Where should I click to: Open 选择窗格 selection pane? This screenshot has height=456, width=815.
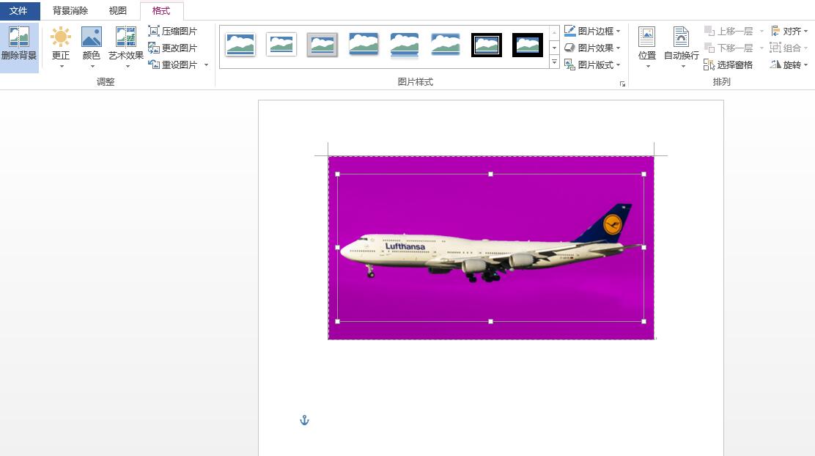coord(729,65)
